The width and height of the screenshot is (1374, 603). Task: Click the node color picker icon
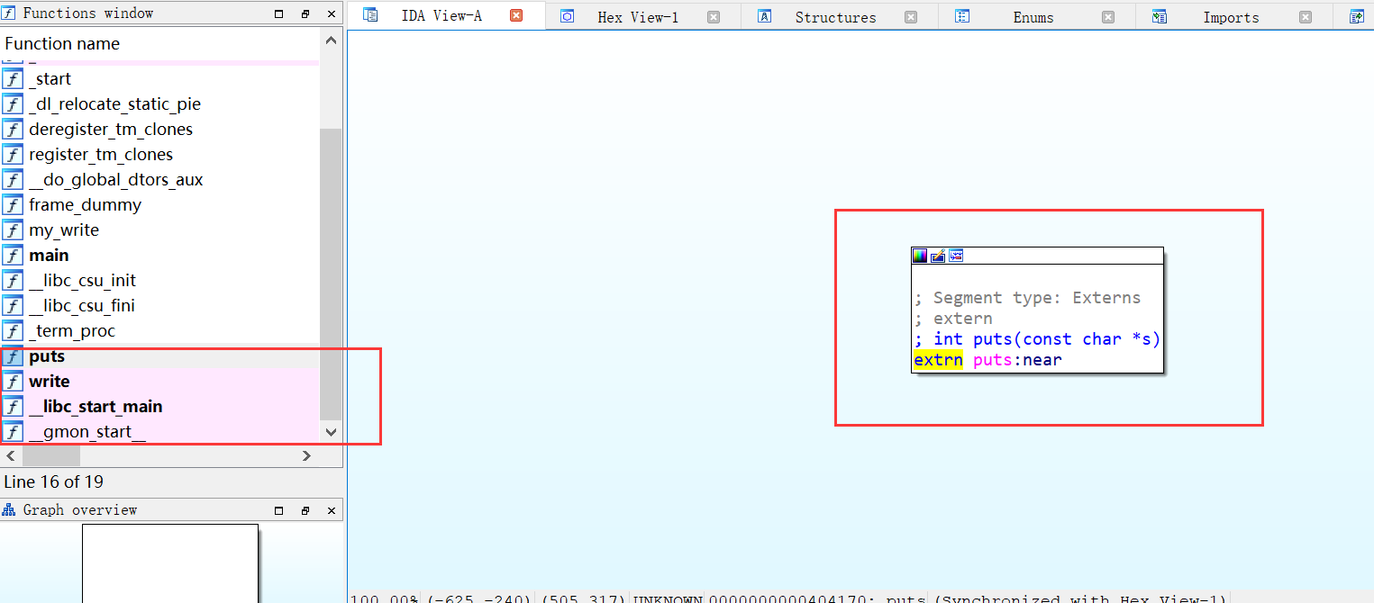[x=919, y=256]
